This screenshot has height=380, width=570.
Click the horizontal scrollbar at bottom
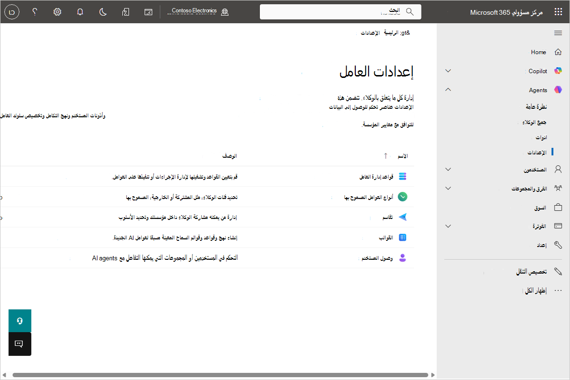click(x=221, y=375)
